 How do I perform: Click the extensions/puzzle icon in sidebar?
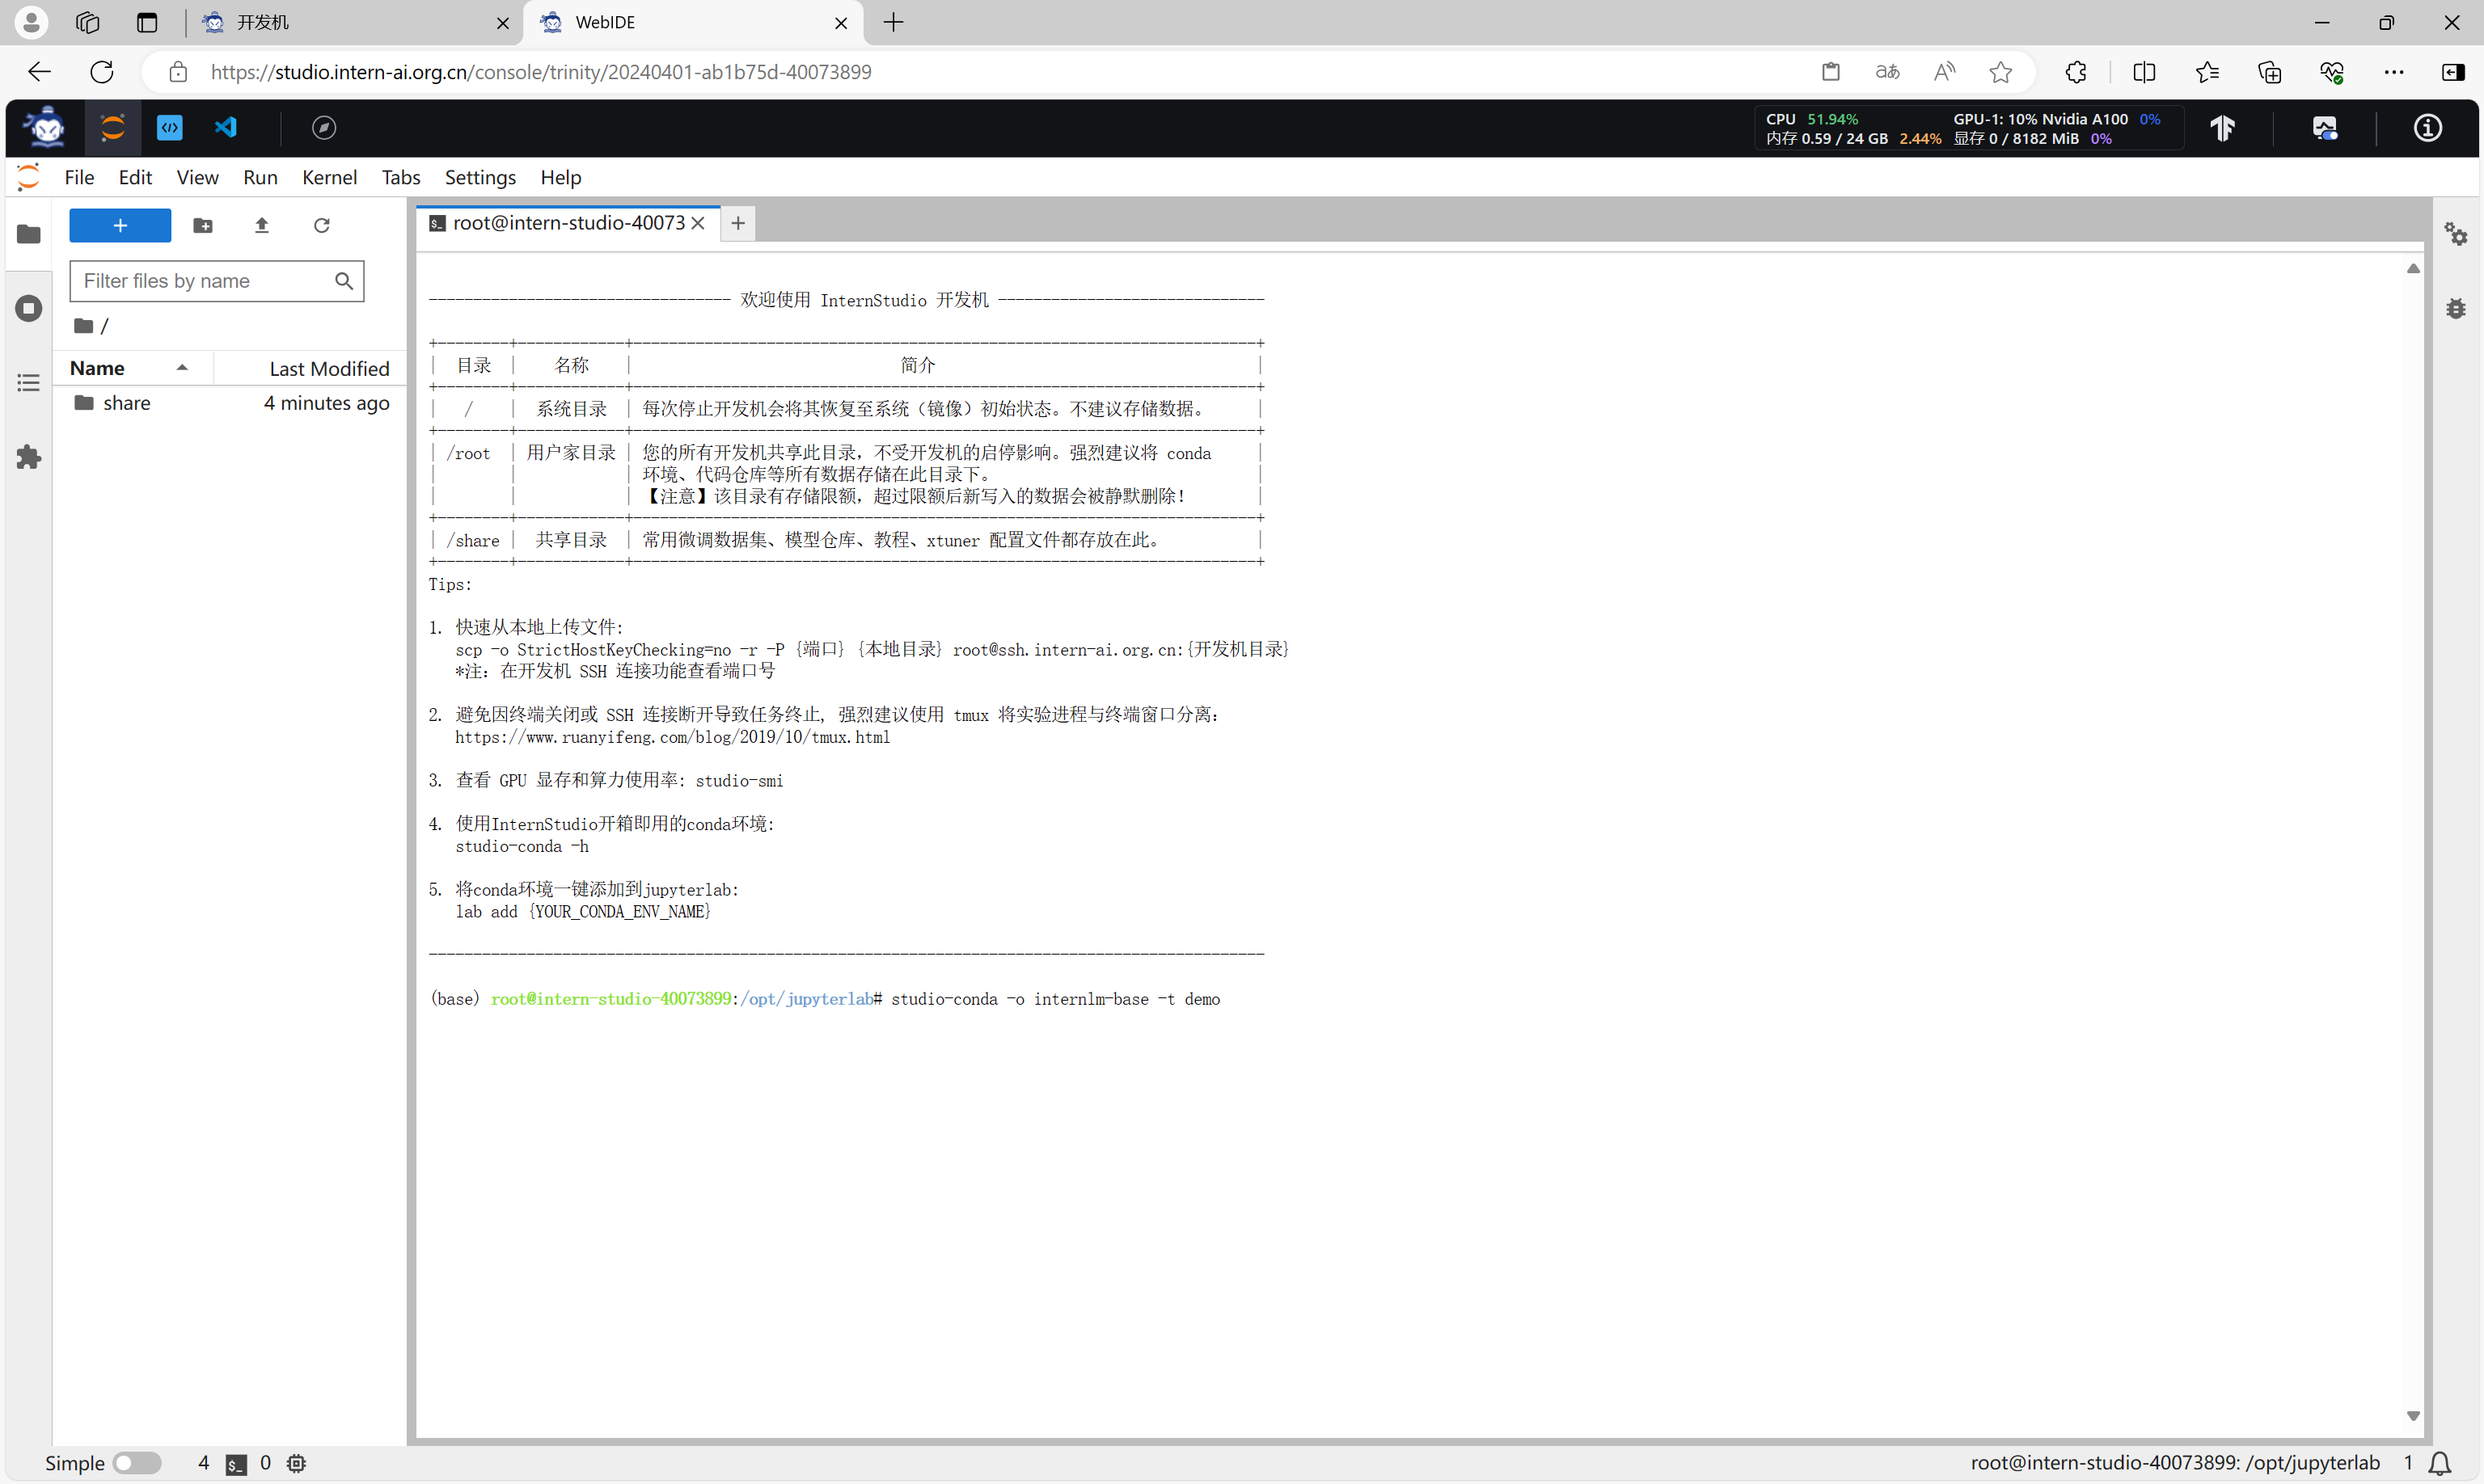point(28,456)
